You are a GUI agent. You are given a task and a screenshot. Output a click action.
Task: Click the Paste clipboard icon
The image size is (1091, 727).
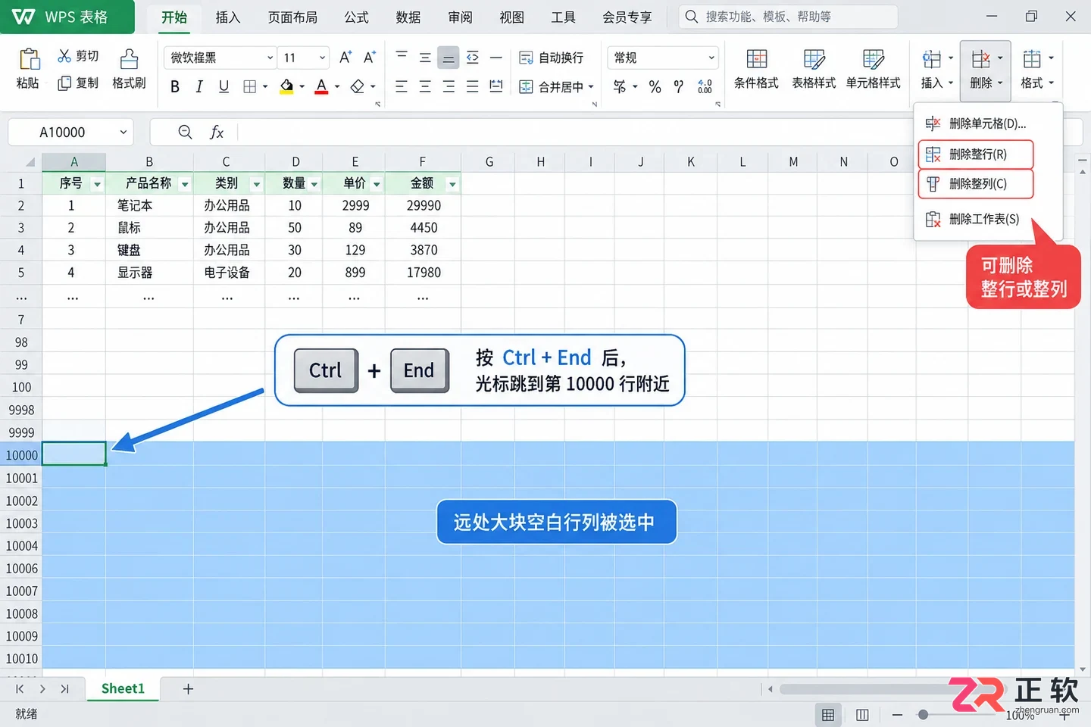coord(29,59)
